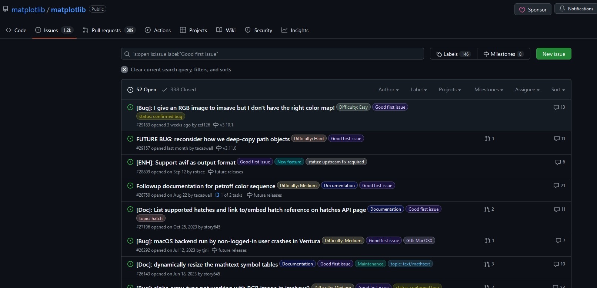Switch to the Pull requests tab

(x=109, y=30)
